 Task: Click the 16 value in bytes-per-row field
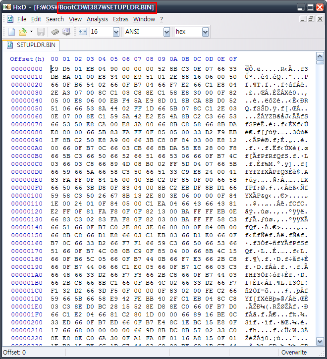click(x=94, y=32)
